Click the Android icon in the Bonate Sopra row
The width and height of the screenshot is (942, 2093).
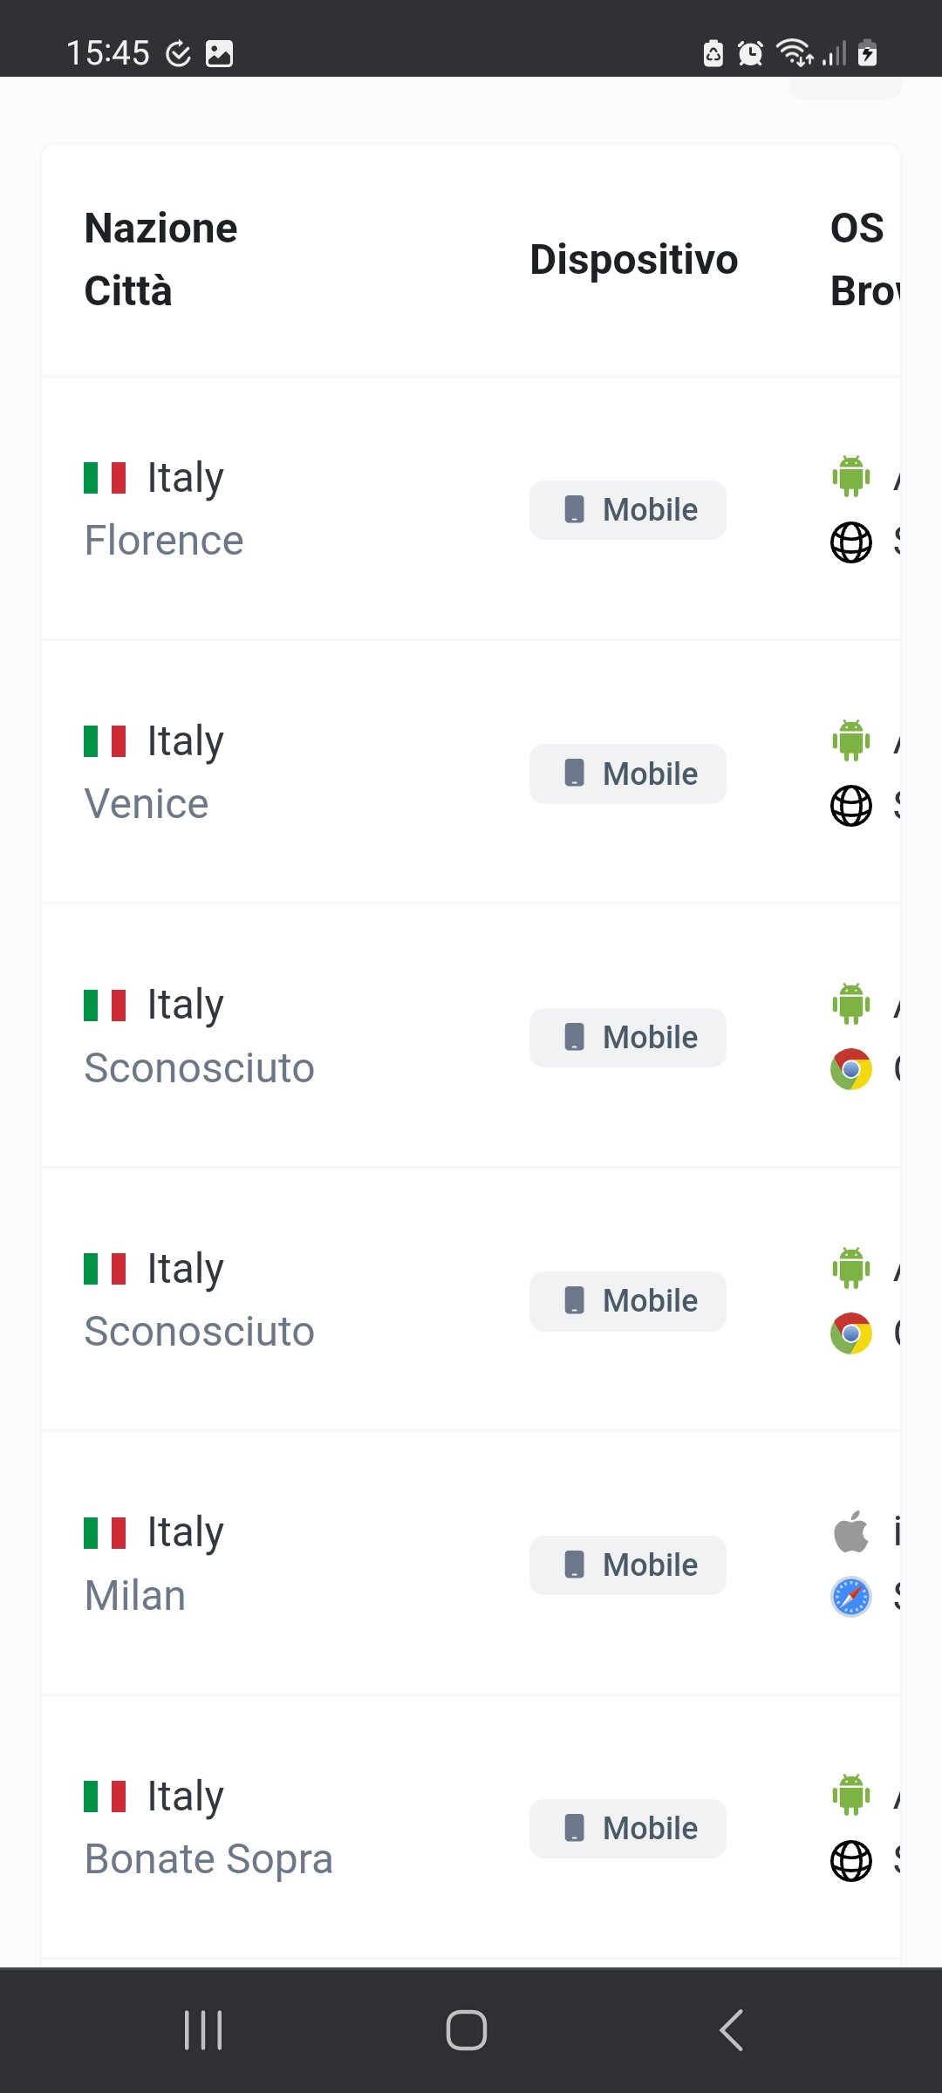pos(851,1796)
